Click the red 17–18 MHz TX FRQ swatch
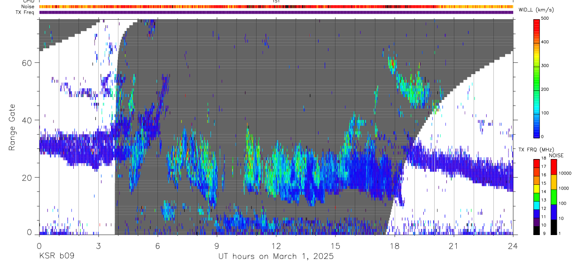577x266 pixels. pos(537,163)
